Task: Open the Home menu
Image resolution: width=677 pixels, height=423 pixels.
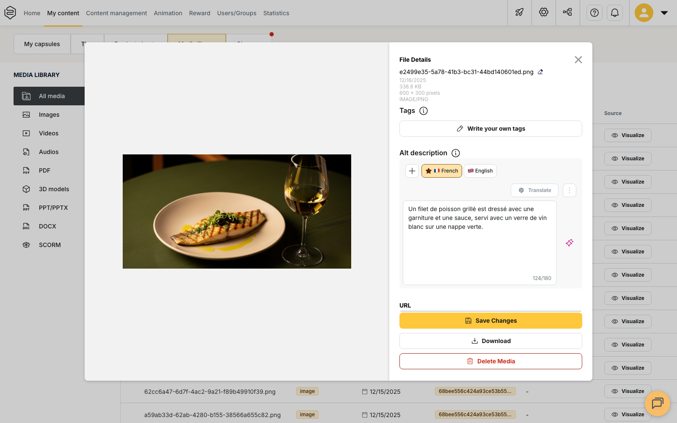Action: click(32, 13)
